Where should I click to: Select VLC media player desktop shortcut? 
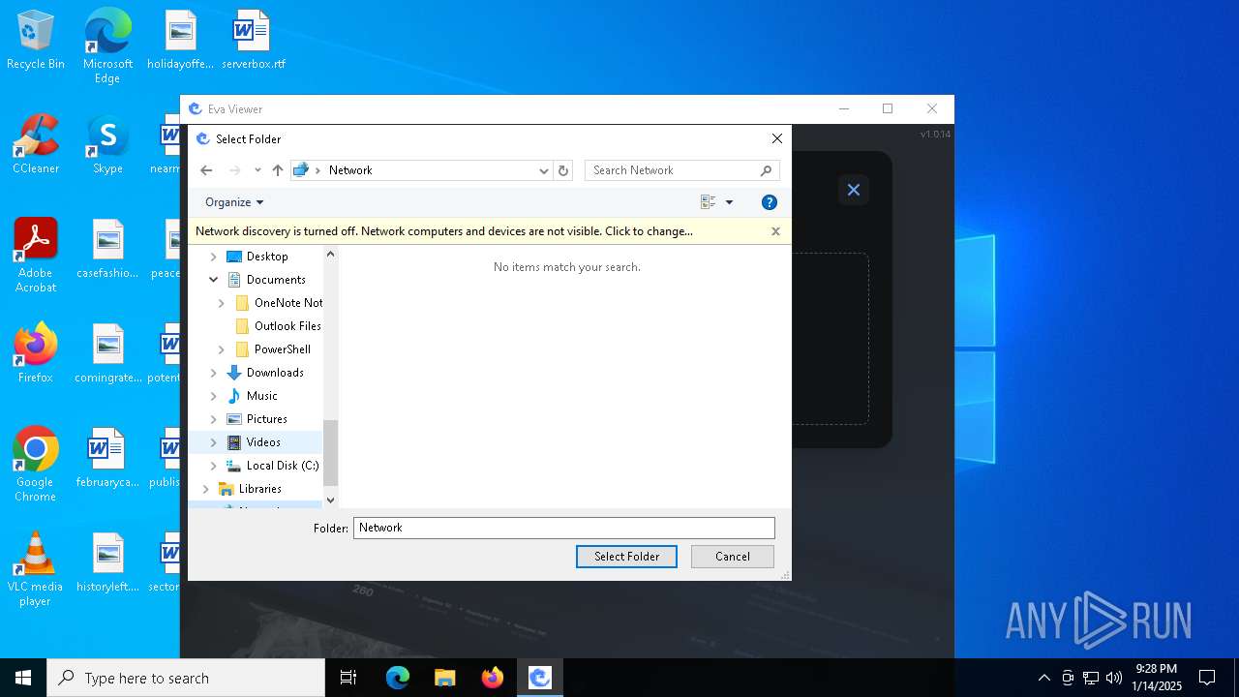pos(36,568)
